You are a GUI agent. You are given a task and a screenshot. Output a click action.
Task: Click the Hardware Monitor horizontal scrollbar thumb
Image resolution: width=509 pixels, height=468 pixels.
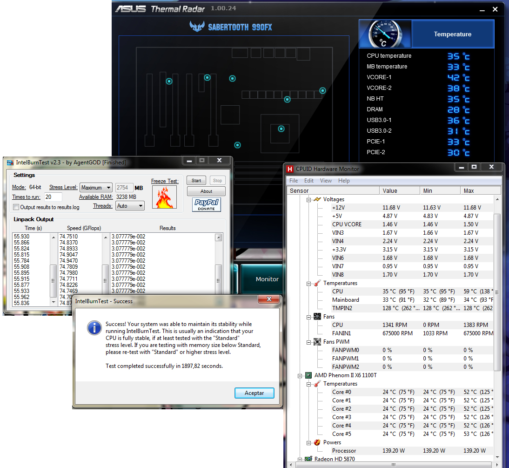(393, 465)
